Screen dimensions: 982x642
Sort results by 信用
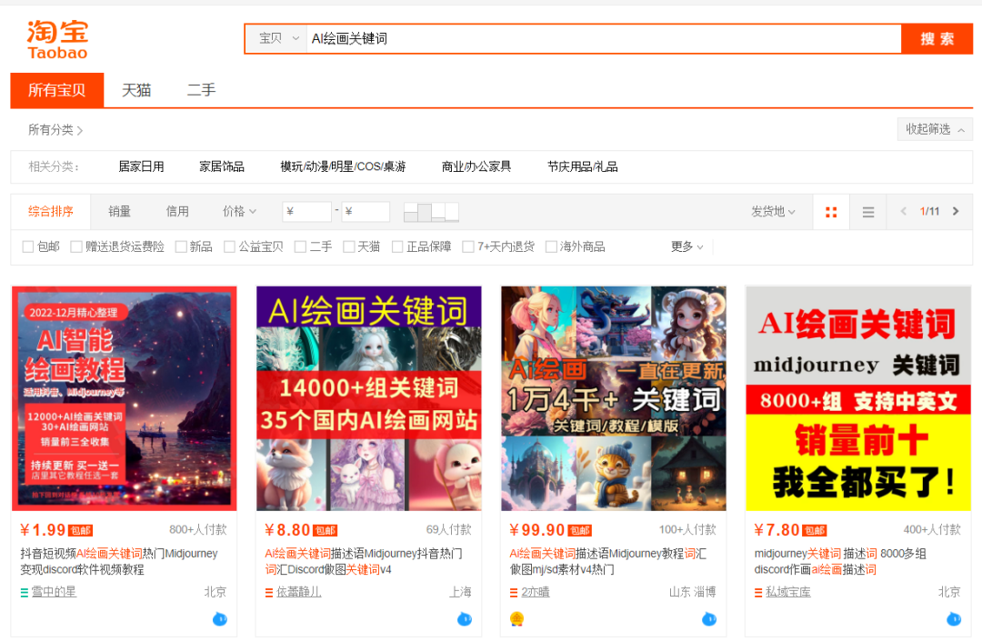[177, 212]
